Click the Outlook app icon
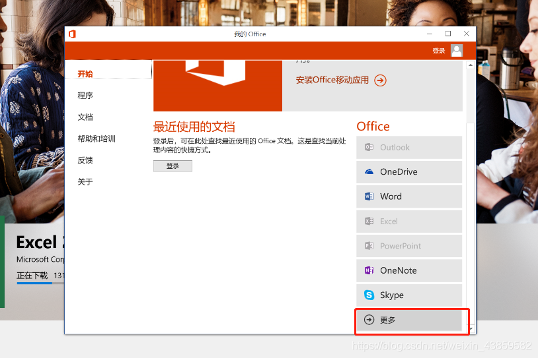 369,147
